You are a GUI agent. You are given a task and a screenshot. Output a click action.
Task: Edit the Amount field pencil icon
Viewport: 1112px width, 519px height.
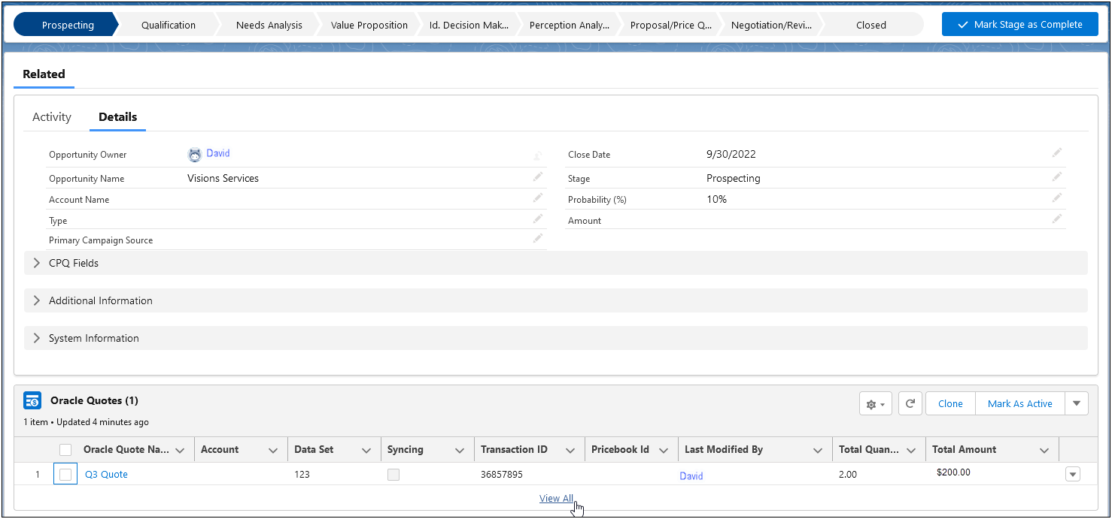1056,219
